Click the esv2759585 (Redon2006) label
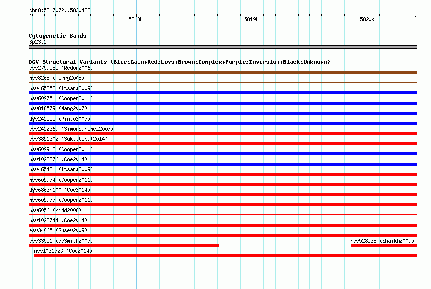Screen dimensions: 431x289 point(61,68)
